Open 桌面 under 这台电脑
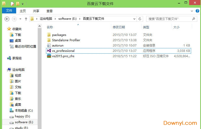The image size is (201, 129). coord(18,105)
